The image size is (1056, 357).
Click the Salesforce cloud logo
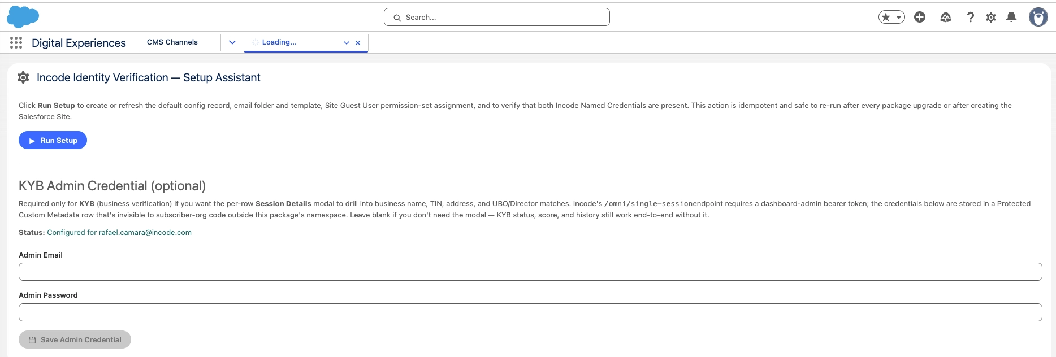tap(23, 17)
